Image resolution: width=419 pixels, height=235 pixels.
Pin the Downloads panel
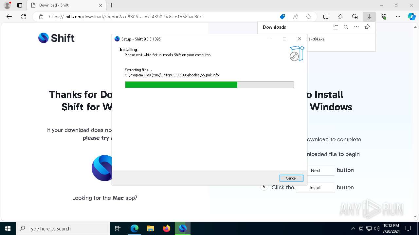coord(367,27)
